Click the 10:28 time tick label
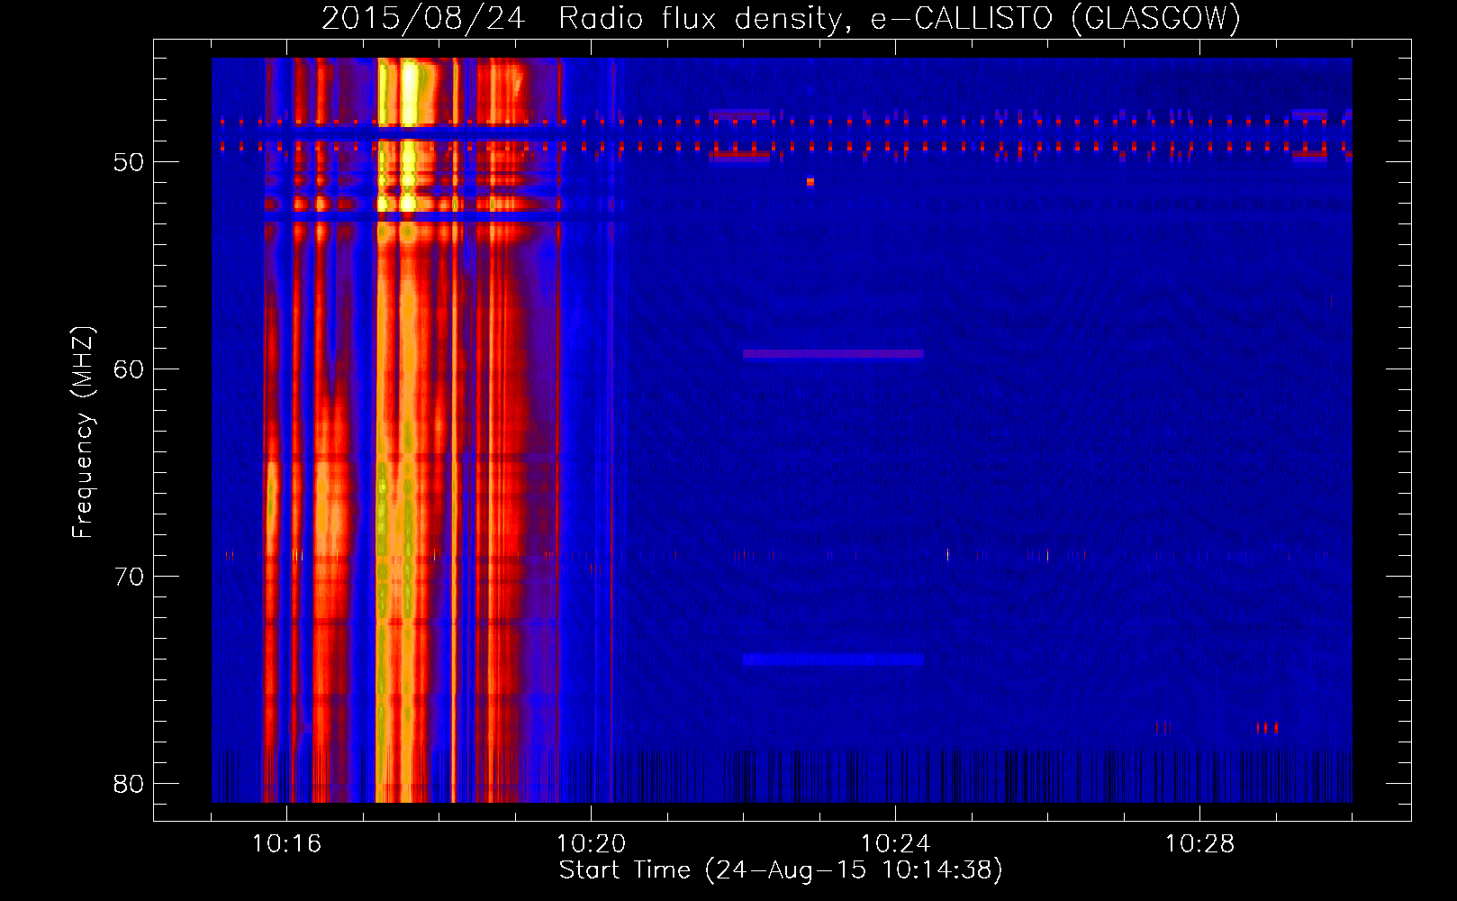 [1199, 844]
